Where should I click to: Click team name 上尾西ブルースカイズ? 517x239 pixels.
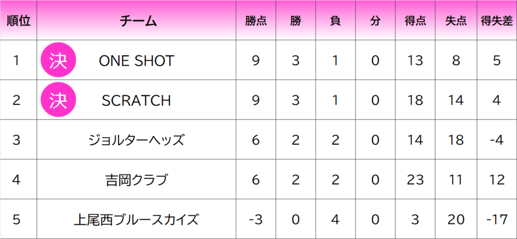click(136, 219)
